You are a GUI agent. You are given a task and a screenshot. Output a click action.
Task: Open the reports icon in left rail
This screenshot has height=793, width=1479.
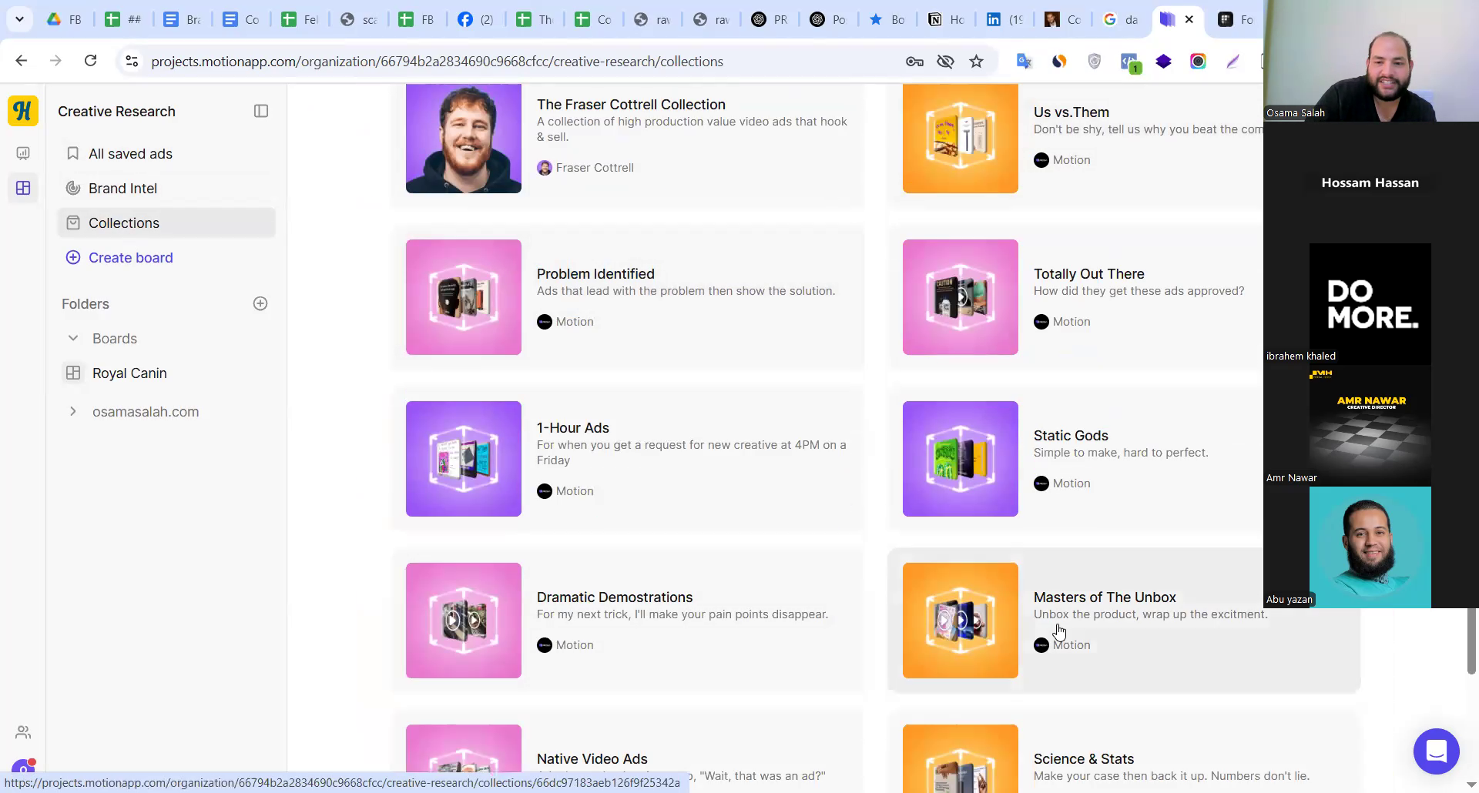[23, 153]
